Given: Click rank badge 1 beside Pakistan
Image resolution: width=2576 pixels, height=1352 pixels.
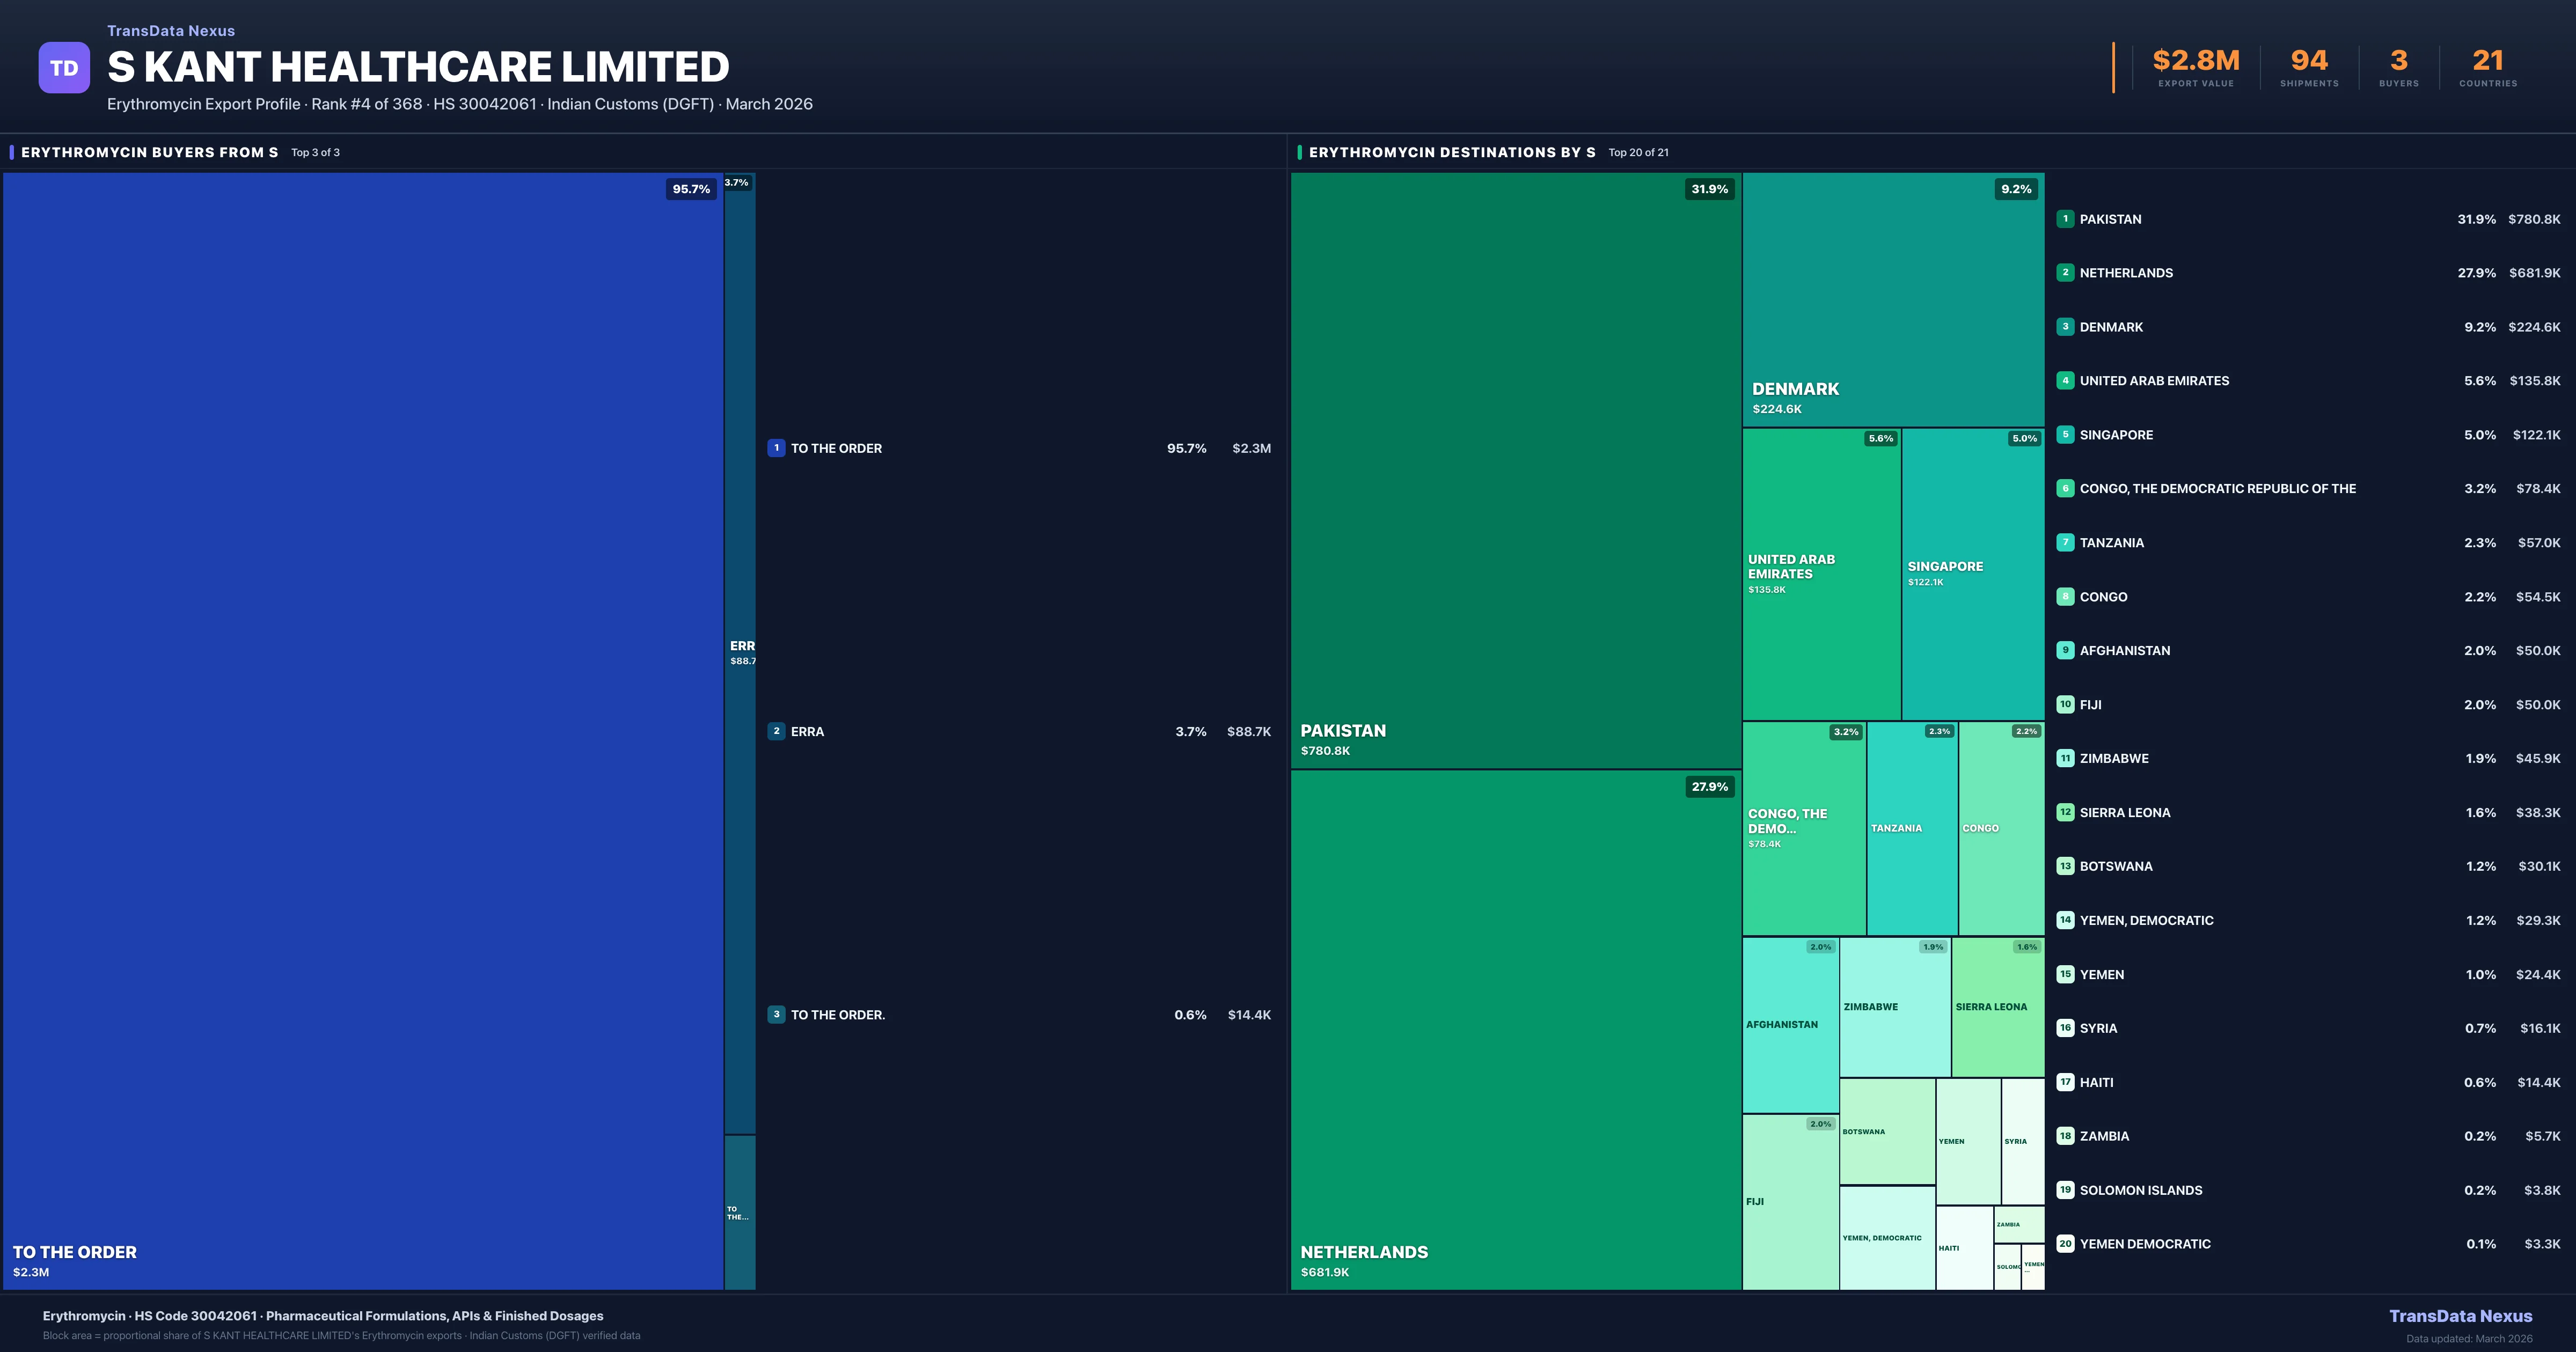Looking at the screenshot, I should coord(2065,219).
